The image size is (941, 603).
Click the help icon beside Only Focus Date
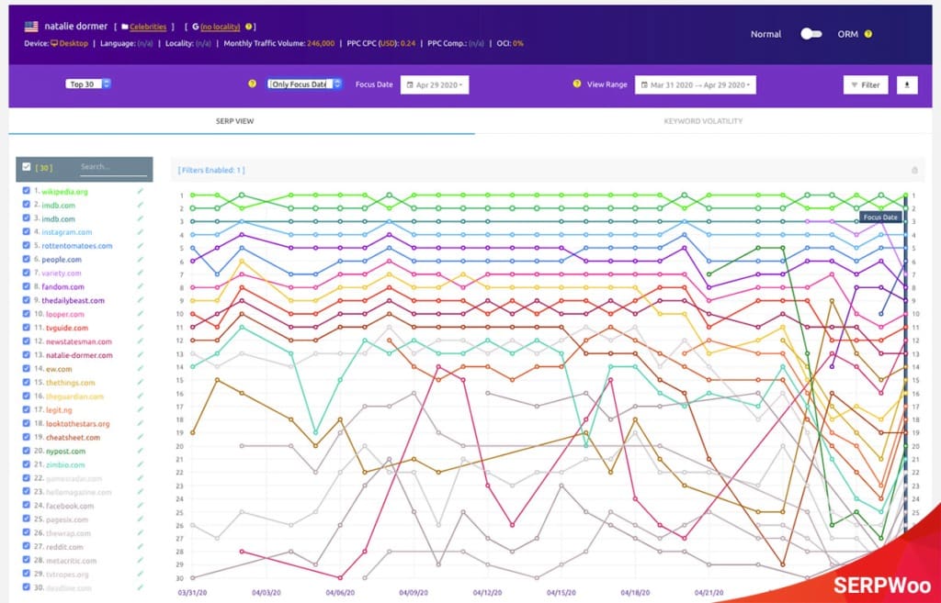click(252, 84)
